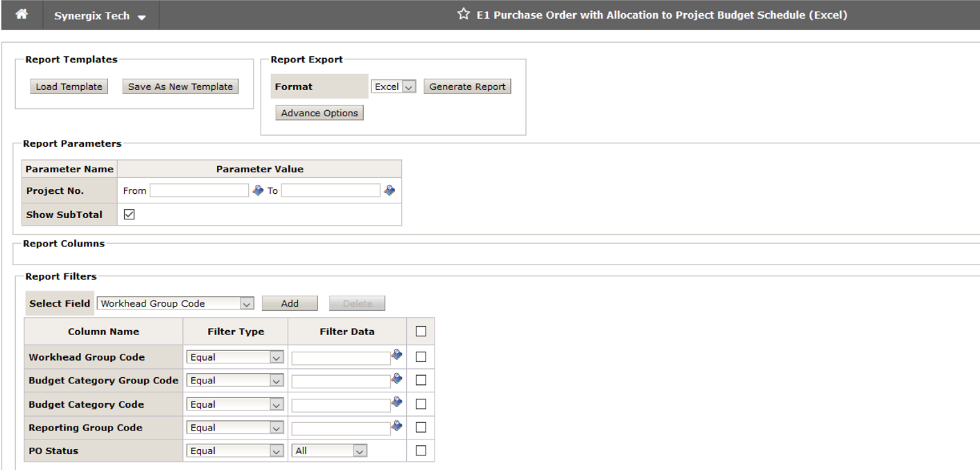Click Add to add the selected filter field
Image resolution: width=980 pixels, height=470 pixels.
[x=290, y=303]
